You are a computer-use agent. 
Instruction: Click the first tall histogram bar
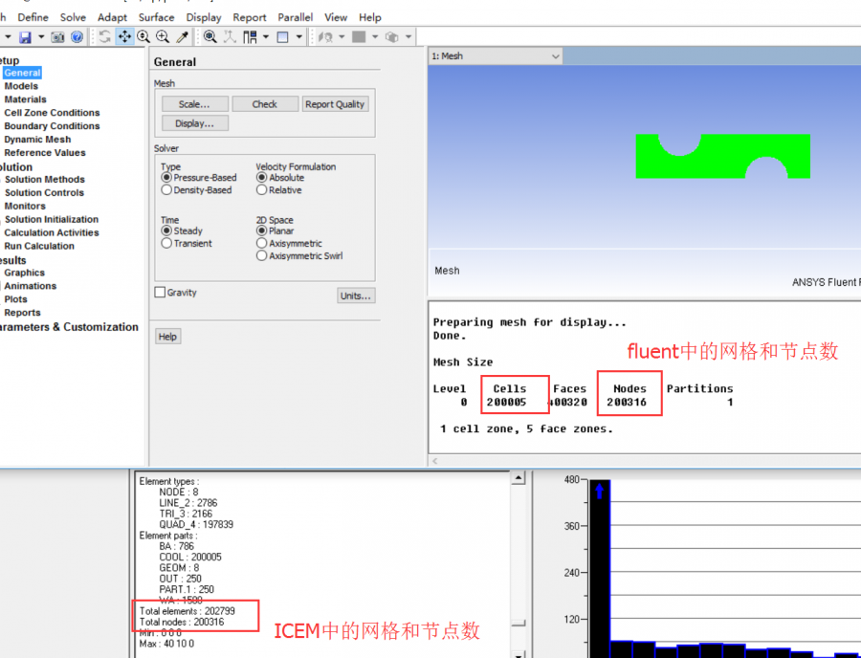600,568
